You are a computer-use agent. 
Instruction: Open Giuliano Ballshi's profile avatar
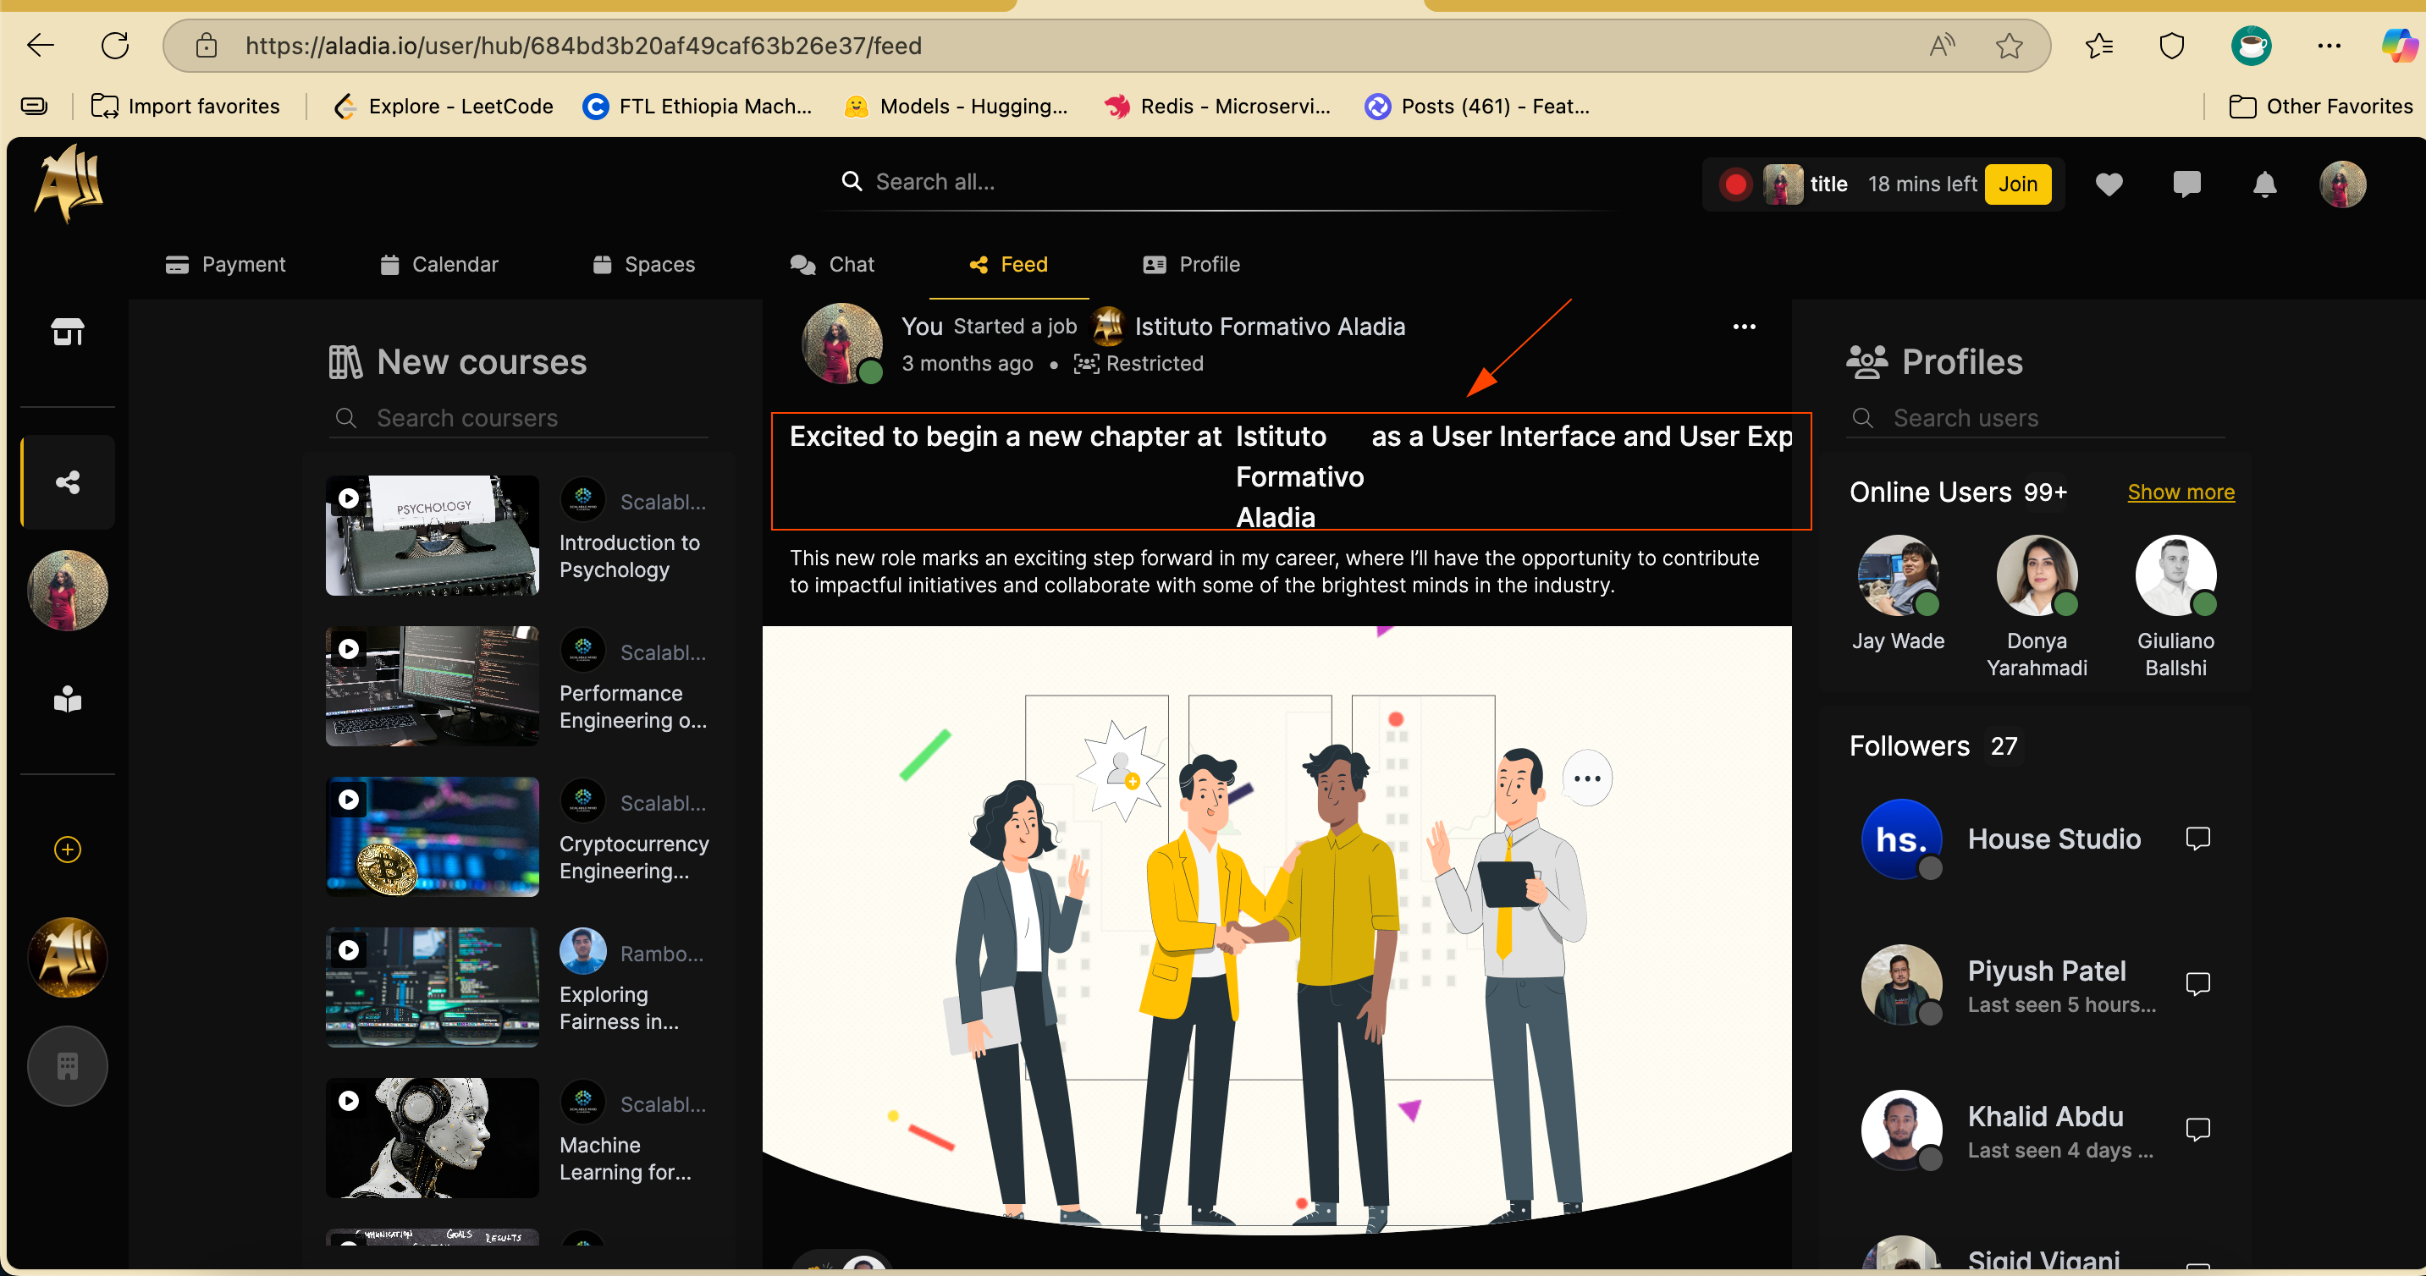pyautogui.click(x=2175, y=575)
